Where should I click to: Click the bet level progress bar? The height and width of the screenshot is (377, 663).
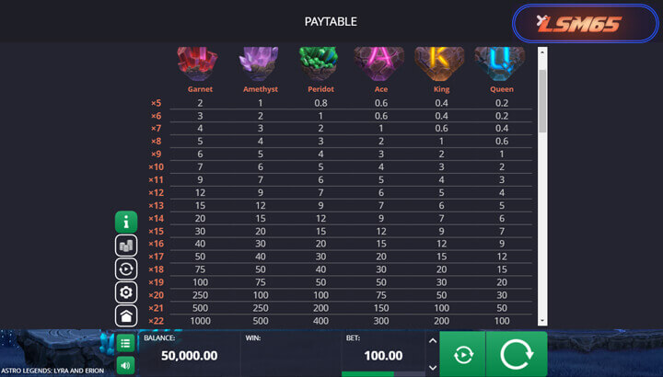pyautogui.click(x=383, y=373)
